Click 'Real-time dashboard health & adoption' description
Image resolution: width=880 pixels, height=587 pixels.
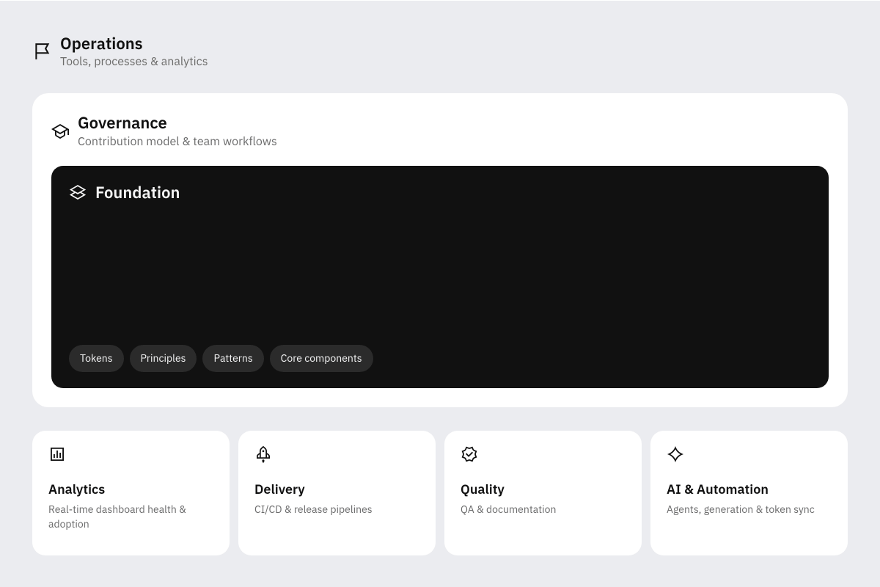[x=117, y=517]
